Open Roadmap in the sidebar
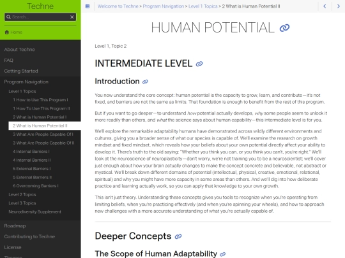This screenshot has width=345, height=258. point(15,226)
